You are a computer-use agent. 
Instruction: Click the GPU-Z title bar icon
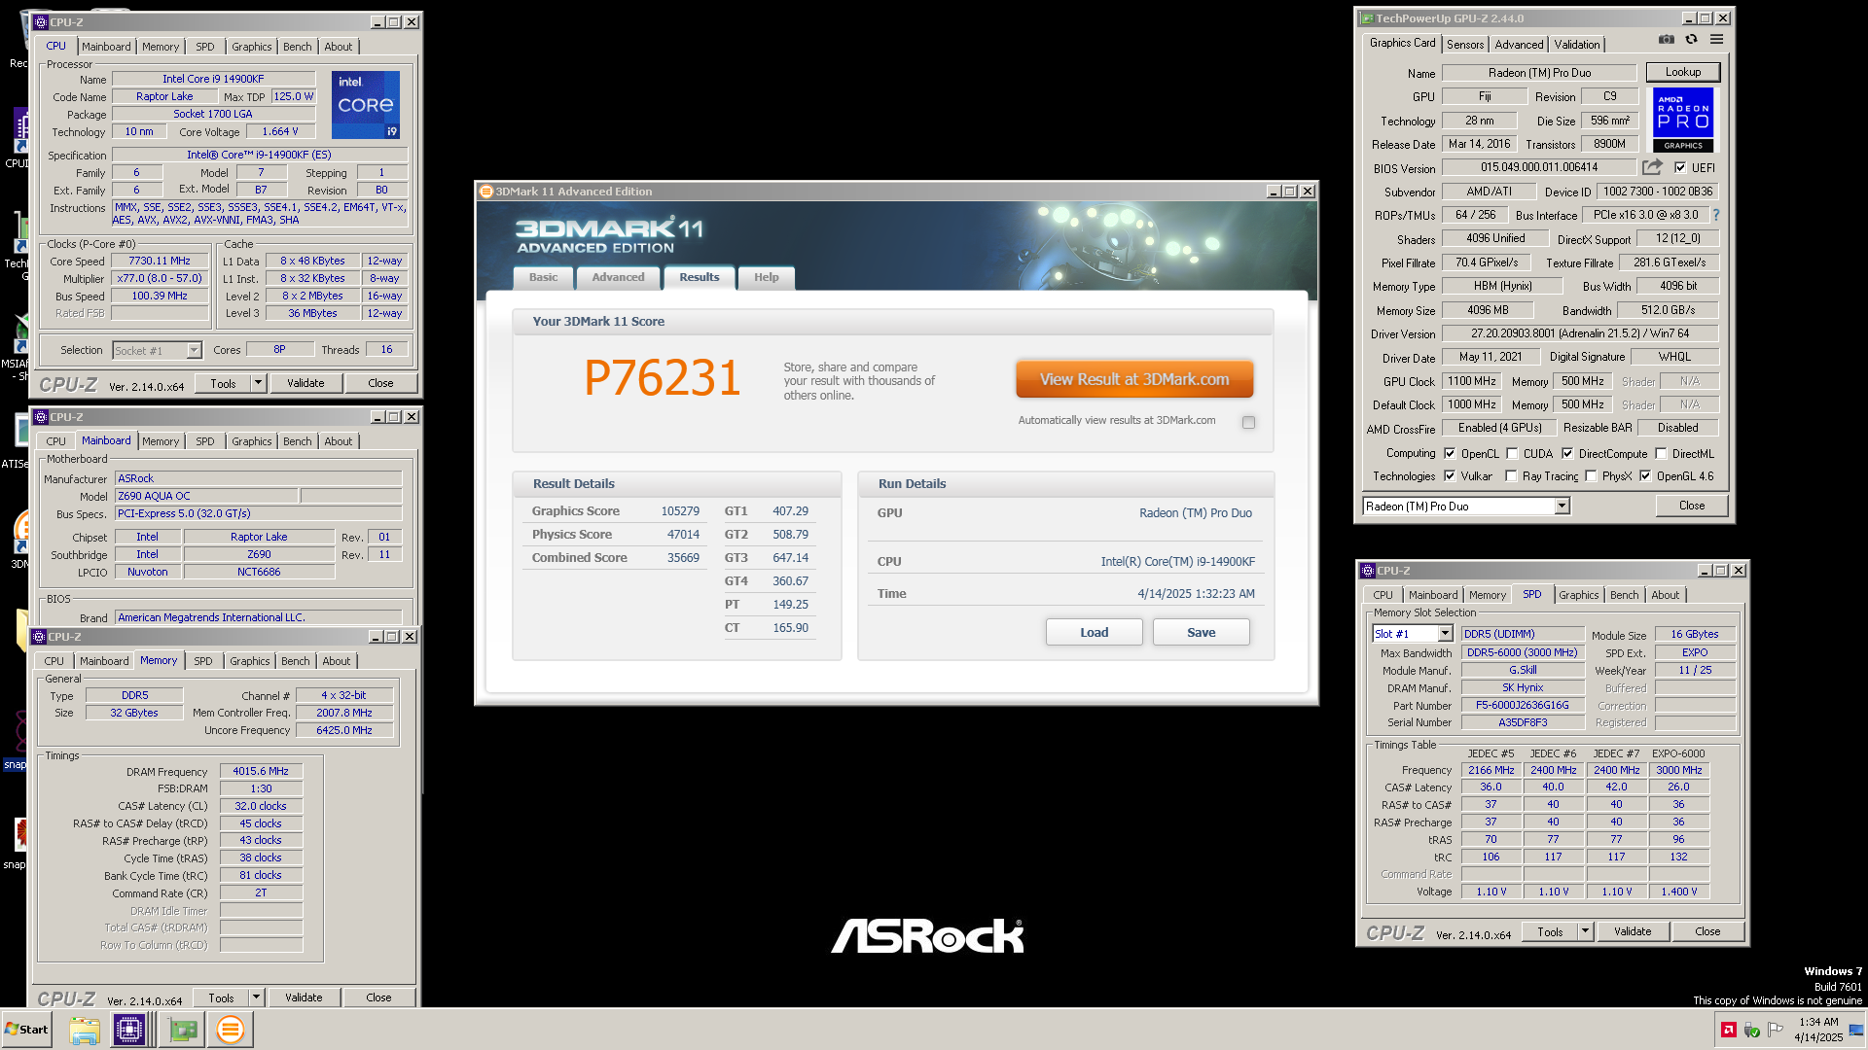tap(1367, 18)
